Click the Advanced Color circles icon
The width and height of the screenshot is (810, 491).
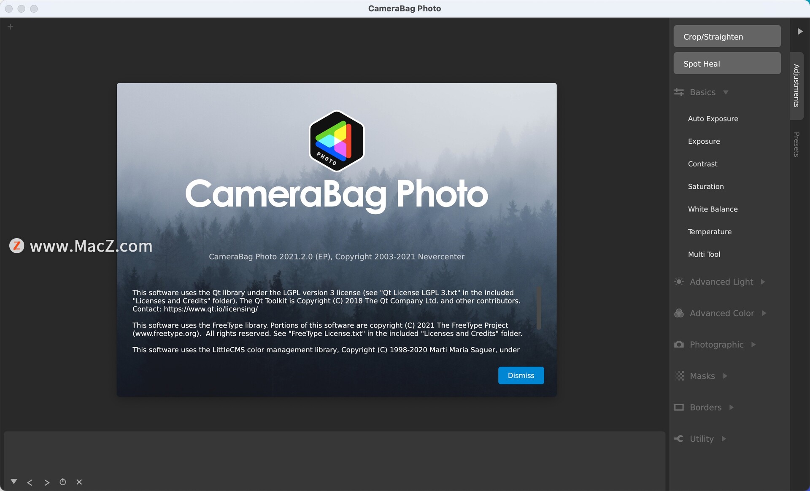[x=679, y=313]
